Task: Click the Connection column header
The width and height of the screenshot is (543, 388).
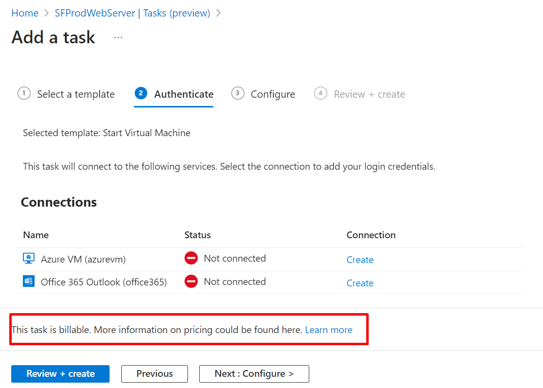Action: [x=371, y=235]
